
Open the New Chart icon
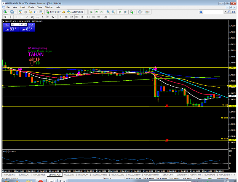point(5,12)
